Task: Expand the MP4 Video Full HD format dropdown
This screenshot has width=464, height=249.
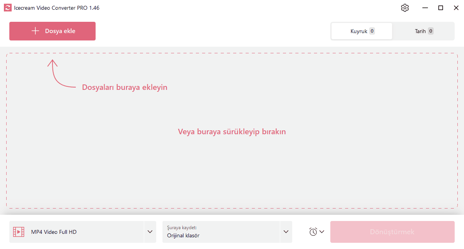Action: [x=150, y=232]
